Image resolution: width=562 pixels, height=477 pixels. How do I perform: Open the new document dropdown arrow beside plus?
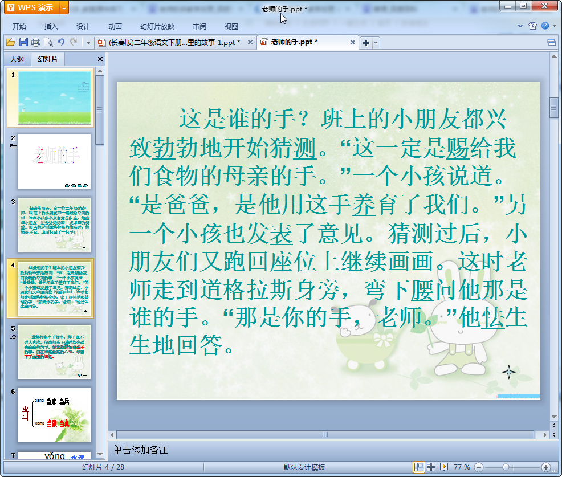tap(376, 43)
